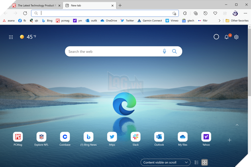Open OneDrive bookmark in favorites bar

pos(109,21)
